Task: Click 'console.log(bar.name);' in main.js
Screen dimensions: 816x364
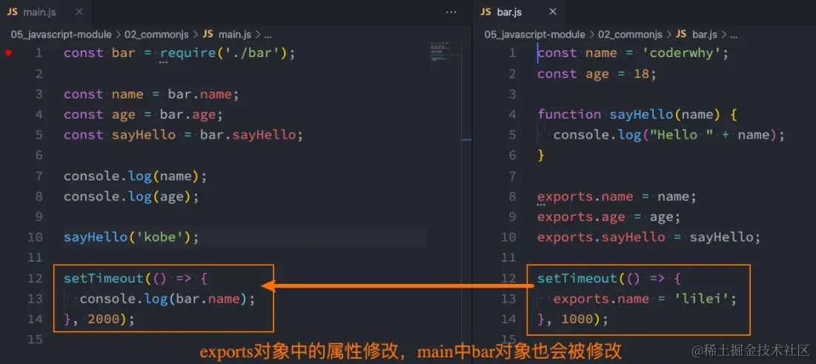Action: tap(167, 299)
